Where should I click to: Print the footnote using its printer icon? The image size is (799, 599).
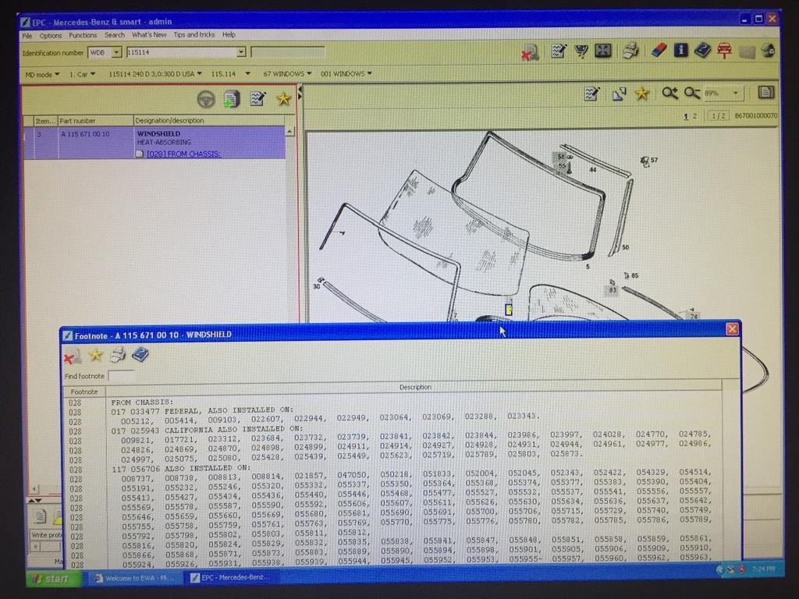coord(119,355)
